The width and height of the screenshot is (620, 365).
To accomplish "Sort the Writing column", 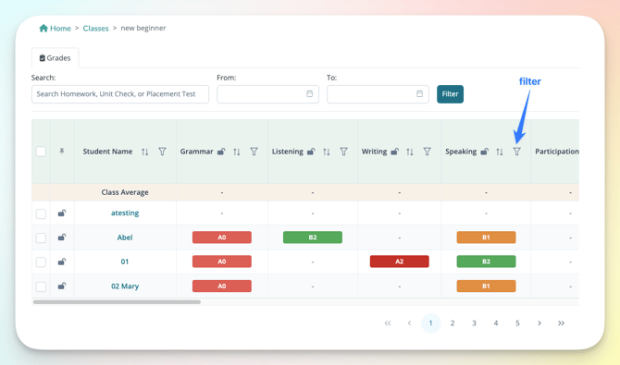I will 410,152.
